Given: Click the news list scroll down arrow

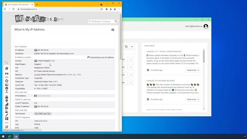Looking at the screenshot, I should point(204,109).
